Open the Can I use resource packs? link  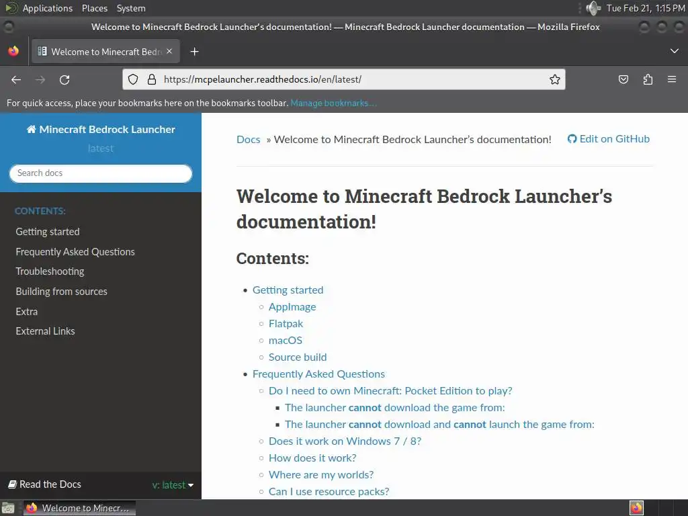click(329, 491)
